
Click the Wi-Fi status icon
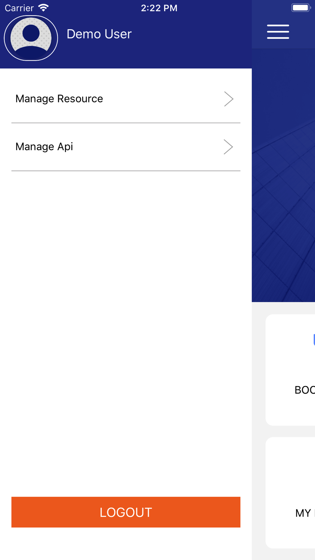click(x=43, y=8)
